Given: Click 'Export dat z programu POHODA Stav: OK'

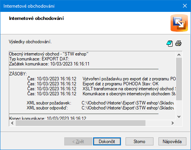Looking at the screenshot, I should pos(121,84).
